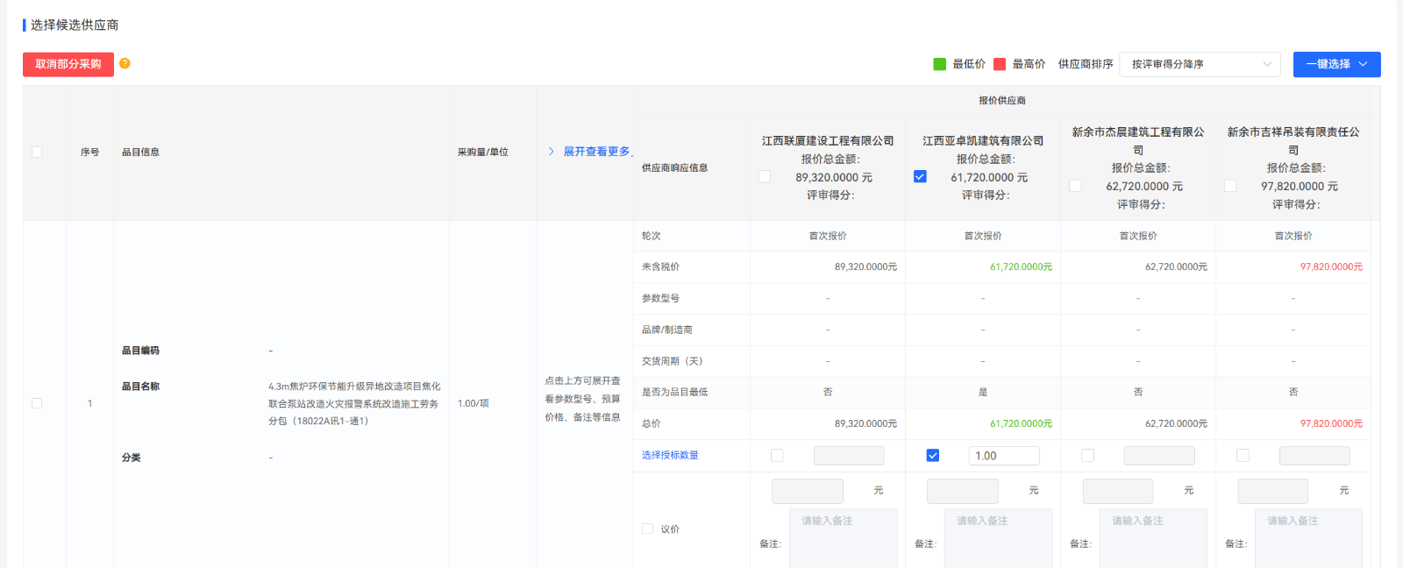Viewport: 1403px width, 568px height.
Task: Click supplier name 江西亚卓凯建筑有限公司
Action: [x=983, y=140]
